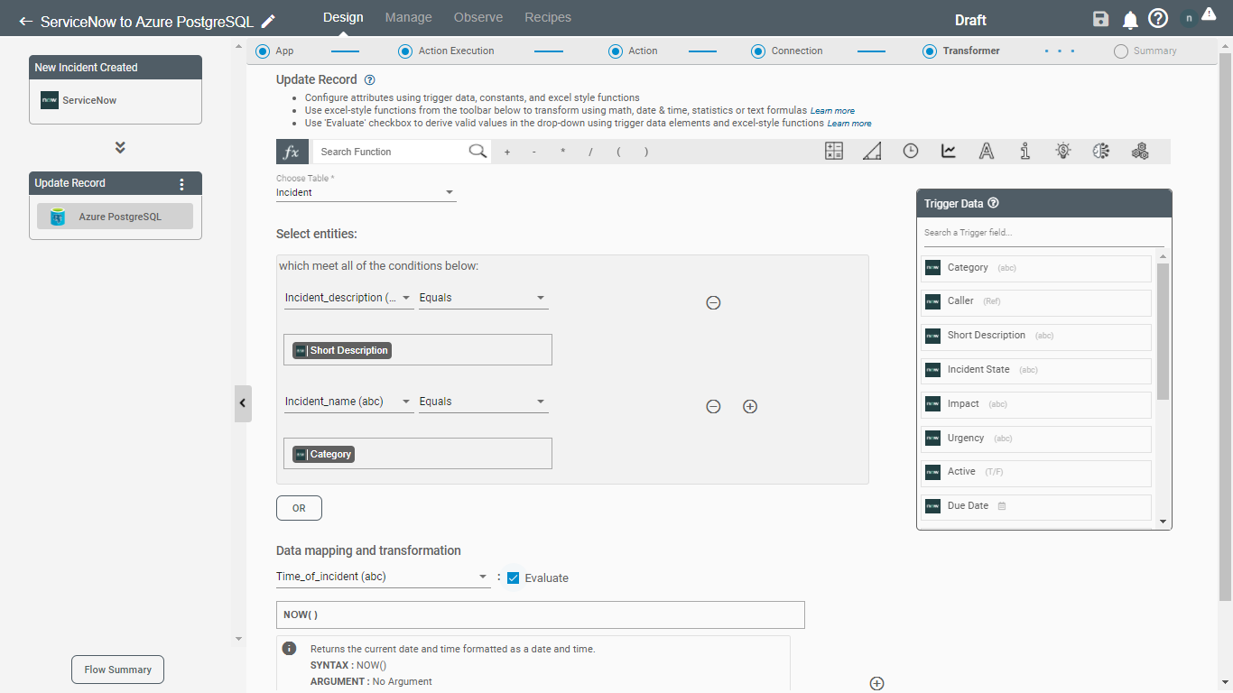Add another data mapping row
Viewport: 1233px width, 693px height.
(876, 683)
